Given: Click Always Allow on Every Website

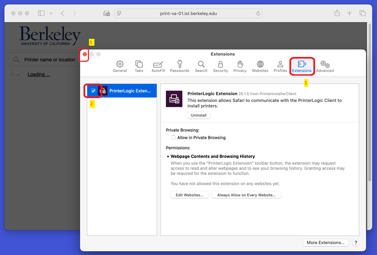Looking at the screenshot, I should pyautogui.click(x=246, y=195).
